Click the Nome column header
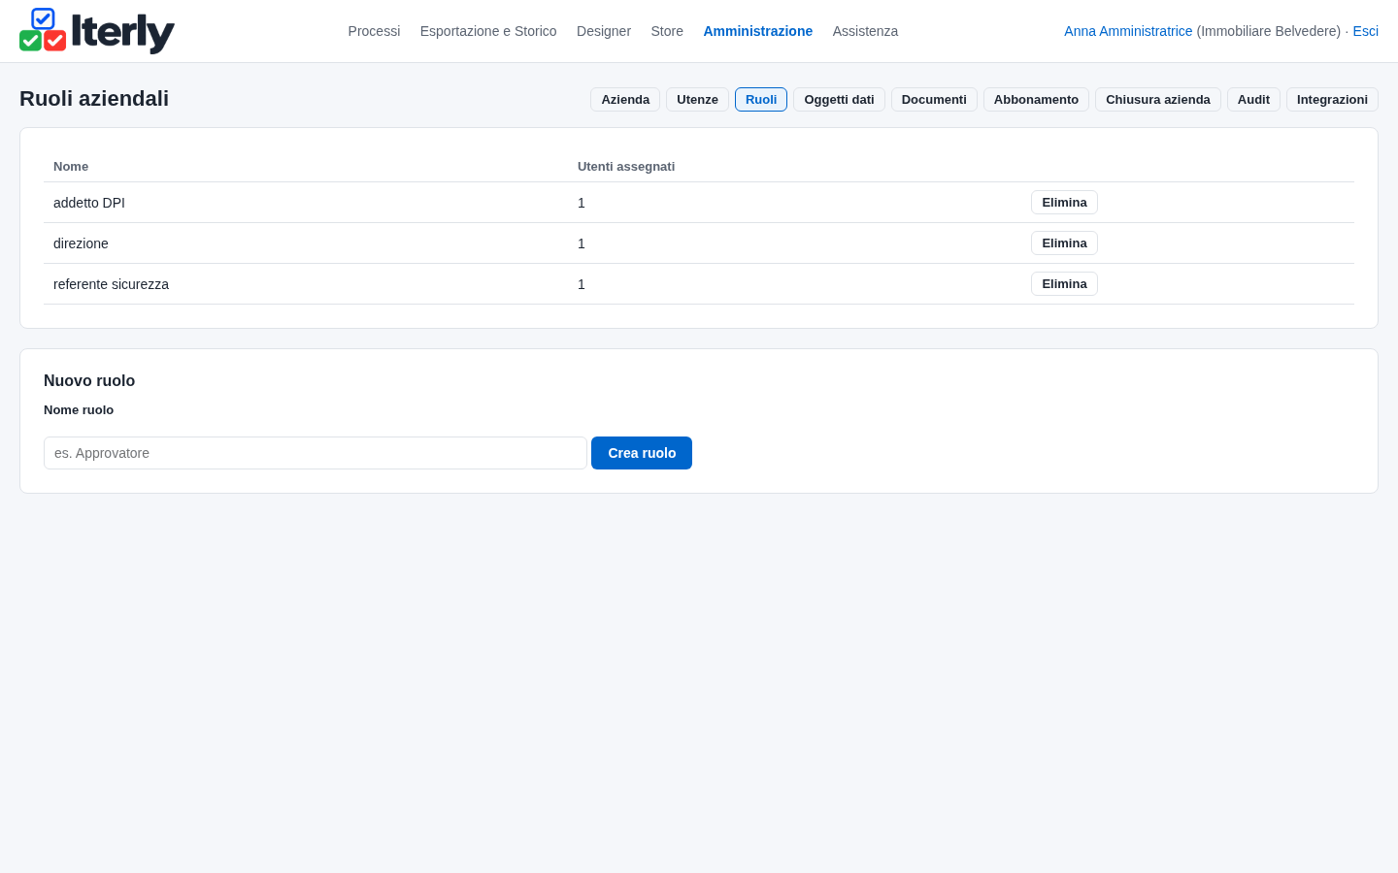 pos(71,167)
